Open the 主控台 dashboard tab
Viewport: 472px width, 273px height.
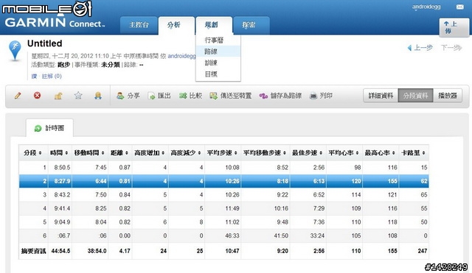click(139, 25)
